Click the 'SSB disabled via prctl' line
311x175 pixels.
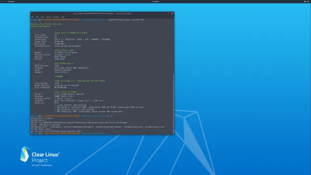pyautogui.click(x=74, y=109)
